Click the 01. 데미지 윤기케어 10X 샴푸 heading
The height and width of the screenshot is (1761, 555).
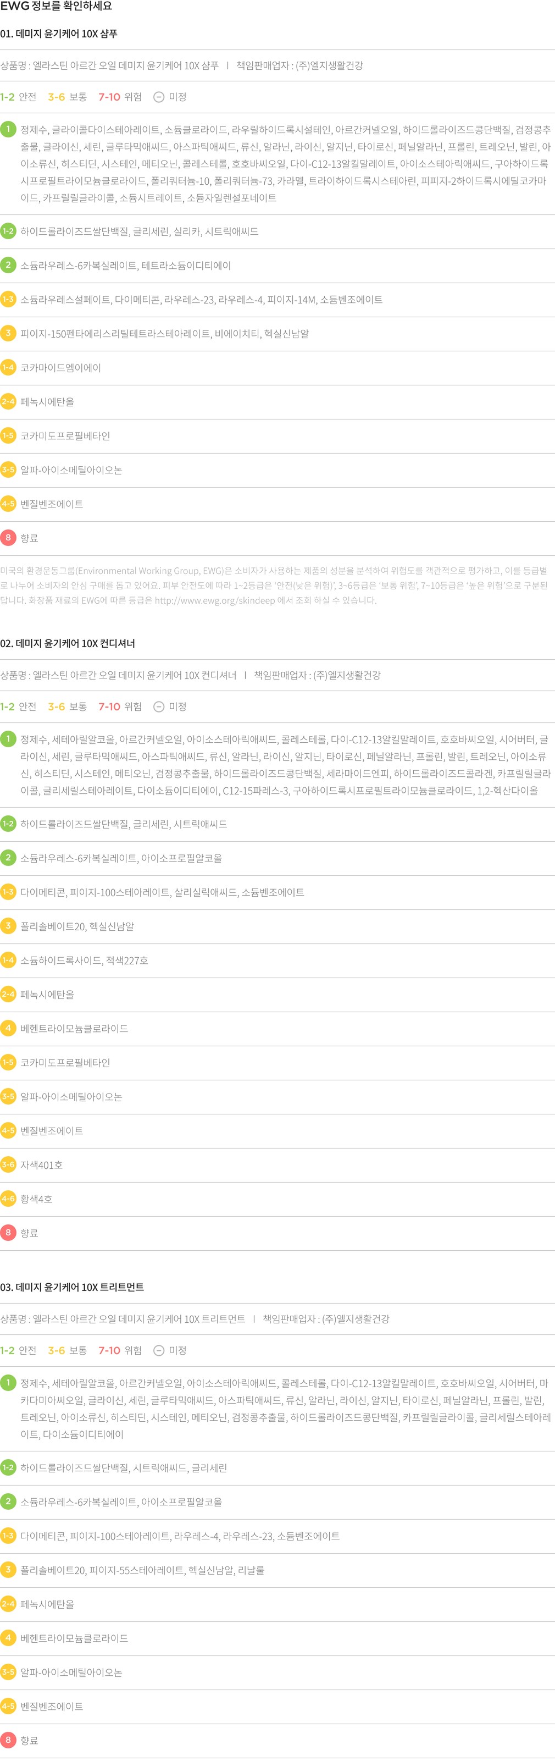tap(59, 34)
